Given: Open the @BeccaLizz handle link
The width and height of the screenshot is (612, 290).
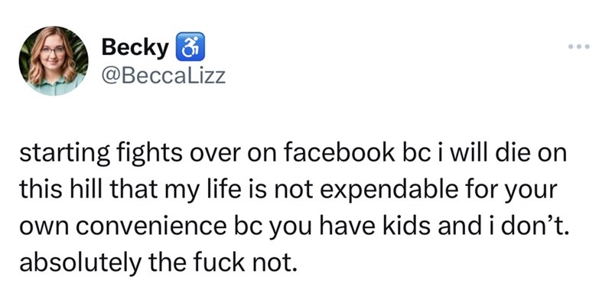Looking at the screenshot, I should (163, 76).
